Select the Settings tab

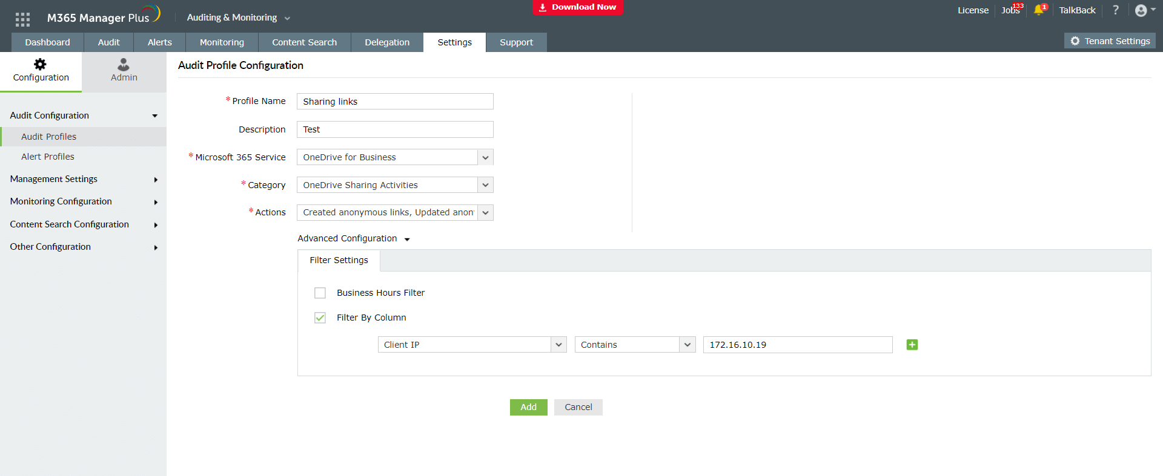pos(455,42)
